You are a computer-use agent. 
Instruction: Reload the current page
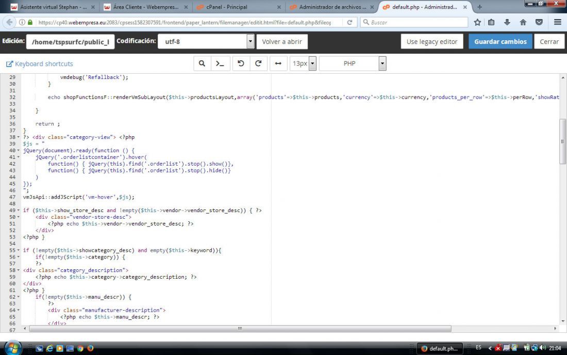(349, 22)
